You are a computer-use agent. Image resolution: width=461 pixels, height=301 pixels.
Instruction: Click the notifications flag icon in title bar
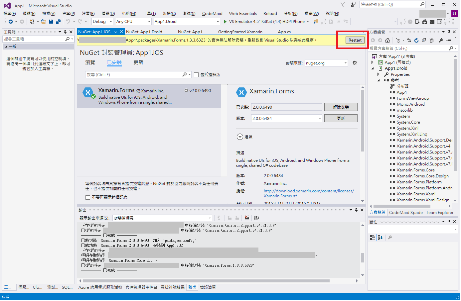click(x=343, y=4)
